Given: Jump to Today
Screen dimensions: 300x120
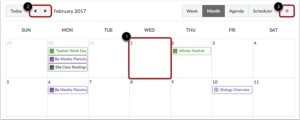Looking at the screenshot, I should click(16, 11).
